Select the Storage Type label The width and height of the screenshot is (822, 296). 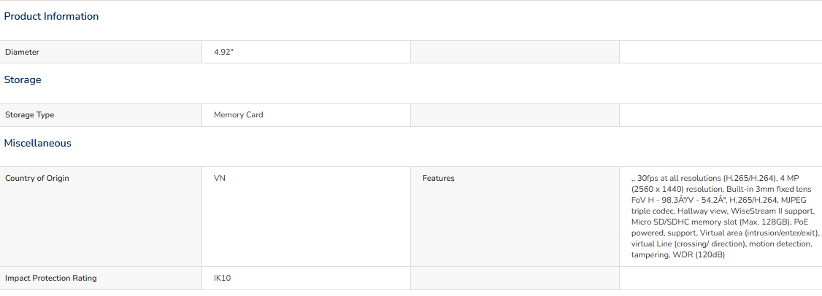click(30, 115)
